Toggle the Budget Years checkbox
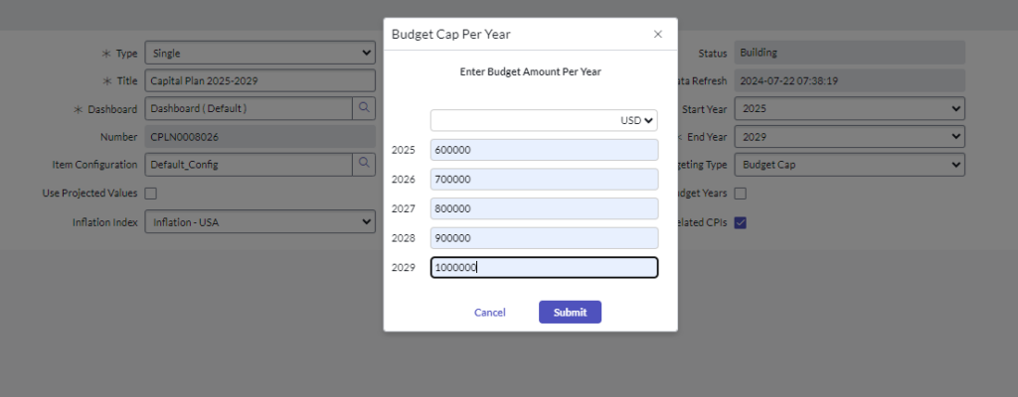The width and height of the screenshot is (1018, 397). tap(740, 194)
